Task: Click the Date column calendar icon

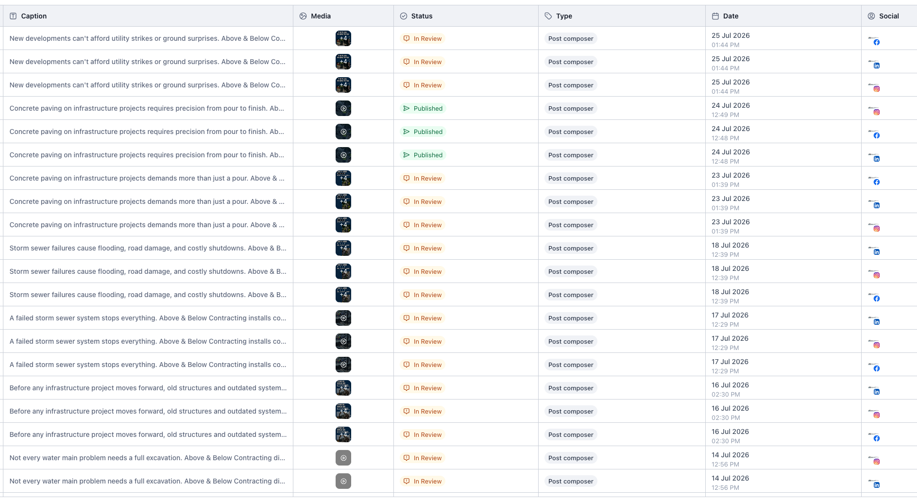Action: click(x=715, y=16)
